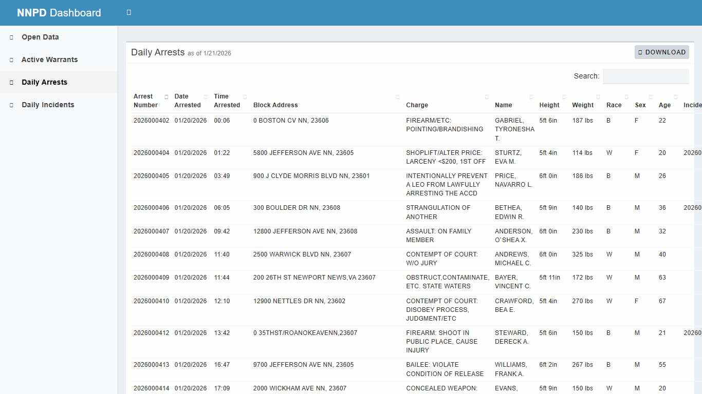Click the sort icon on Charge column
The image size is (702, 394).
[488, 96]
